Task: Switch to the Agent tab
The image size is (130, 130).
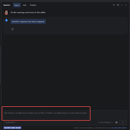Action: point(17,5)
